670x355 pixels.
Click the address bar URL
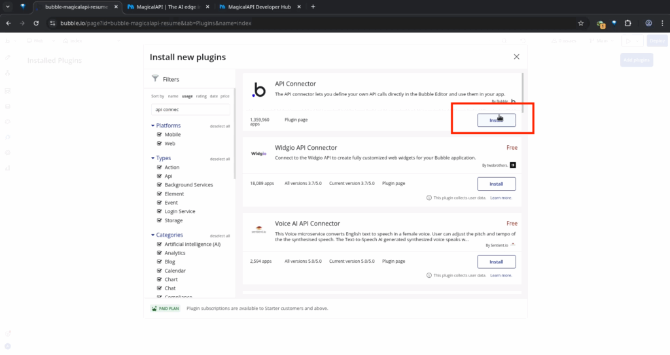[x=156, y=23]
